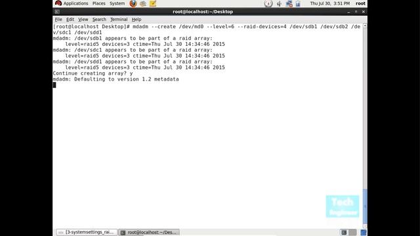Click the Red Hat Applications logo icon
Viewport: 420px width, 236px height.
(x=58, y=3)
